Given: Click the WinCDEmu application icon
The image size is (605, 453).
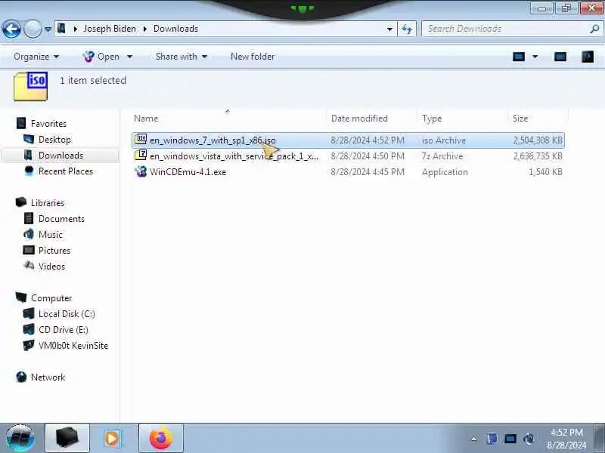Looking at the screenshot, I should [141, 171].
